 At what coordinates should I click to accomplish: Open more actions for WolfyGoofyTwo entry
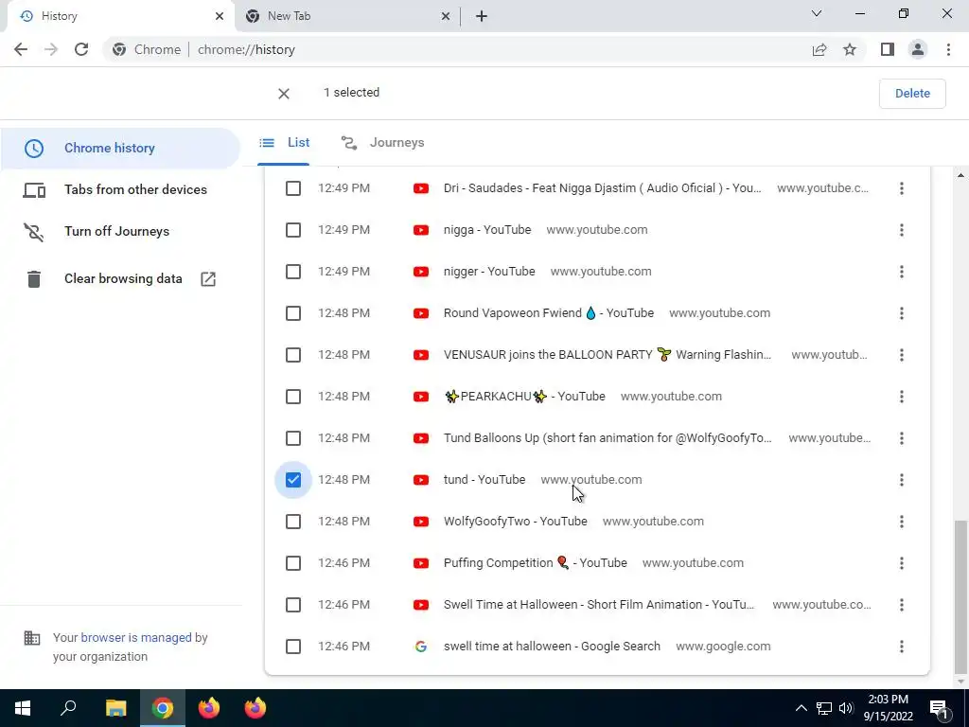tap(902, 522)
